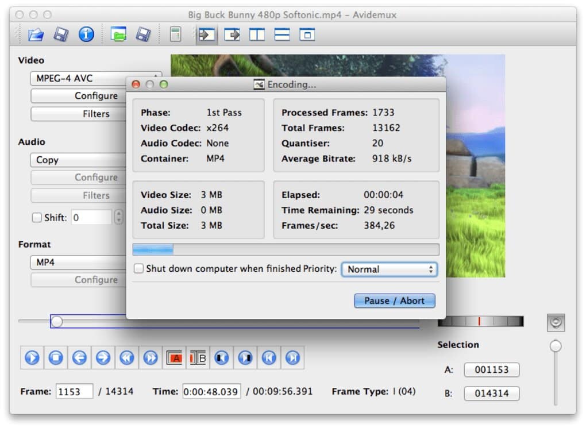Click the Stop playback button
The image size is (586, 428).
(56, 358)
